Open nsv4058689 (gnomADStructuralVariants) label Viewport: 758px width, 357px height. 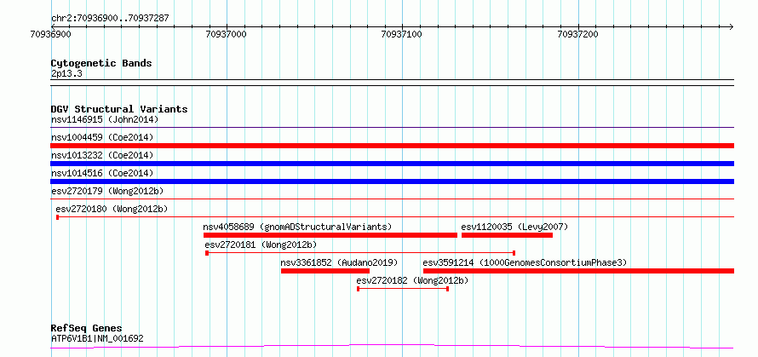coord(297,227)
